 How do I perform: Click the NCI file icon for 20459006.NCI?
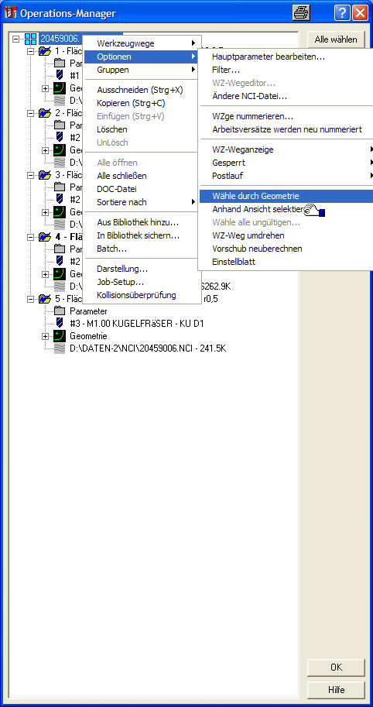[60, 348]
